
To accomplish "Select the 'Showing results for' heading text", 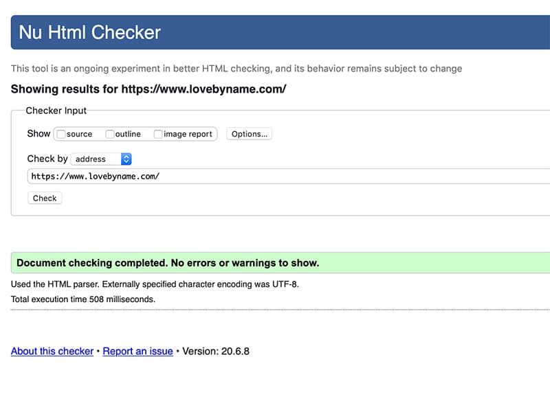I will pos(148,89).
